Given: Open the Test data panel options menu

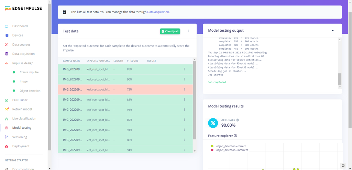Looking at the screenshot, I should [188, 31].
